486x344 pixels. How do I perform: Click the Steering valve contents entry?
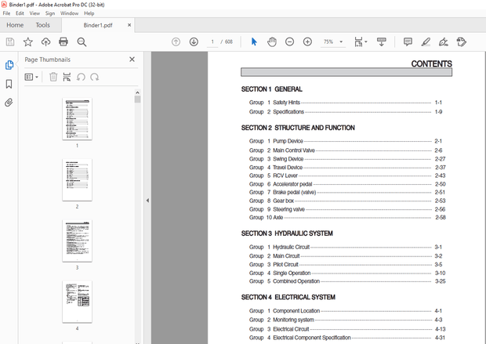tap(288, 209)
